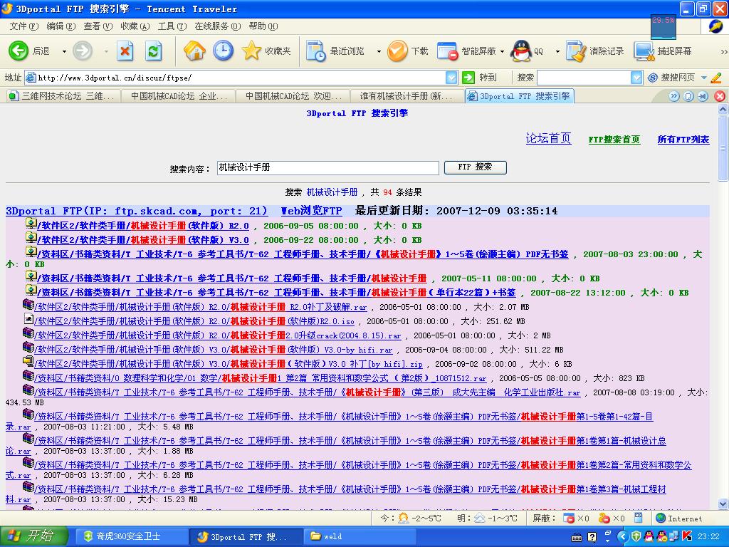The height and width of the screenshot is (547, 729).
Task: Open the Web浏览FTP link
Action: click(x=312, y=211)
